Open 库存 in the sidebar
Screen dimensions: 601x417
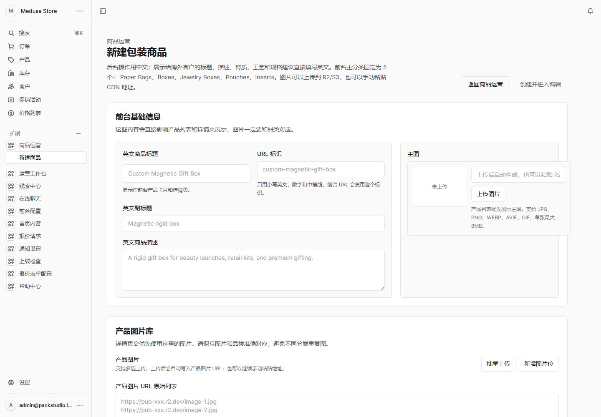tap(45, 73)
